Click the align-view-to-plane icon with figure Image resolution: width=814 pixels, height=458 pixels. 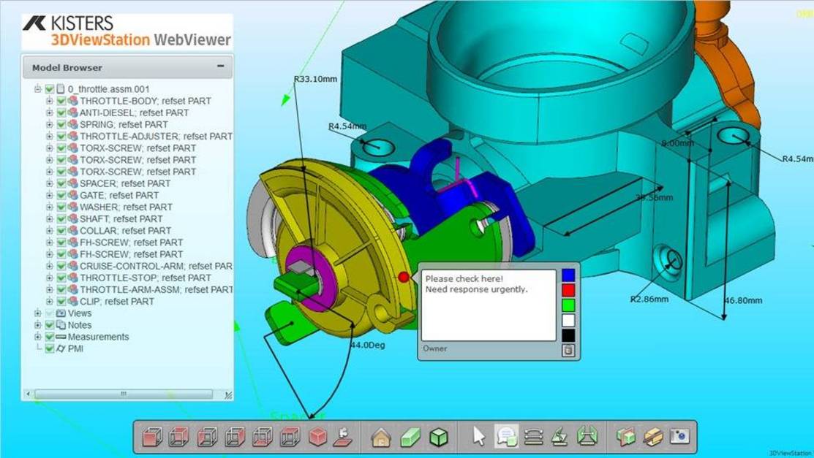click(x=344, y=437)
